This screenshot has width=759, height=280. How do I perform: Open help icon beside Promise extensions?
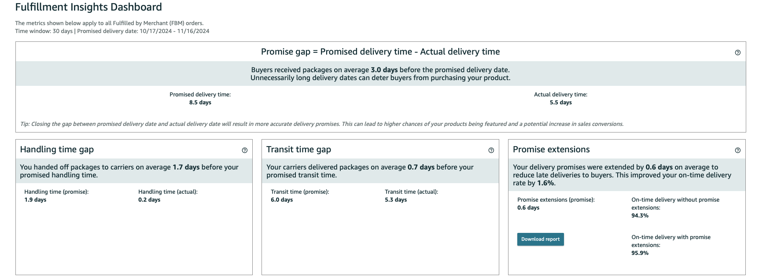tap(737, 150)
